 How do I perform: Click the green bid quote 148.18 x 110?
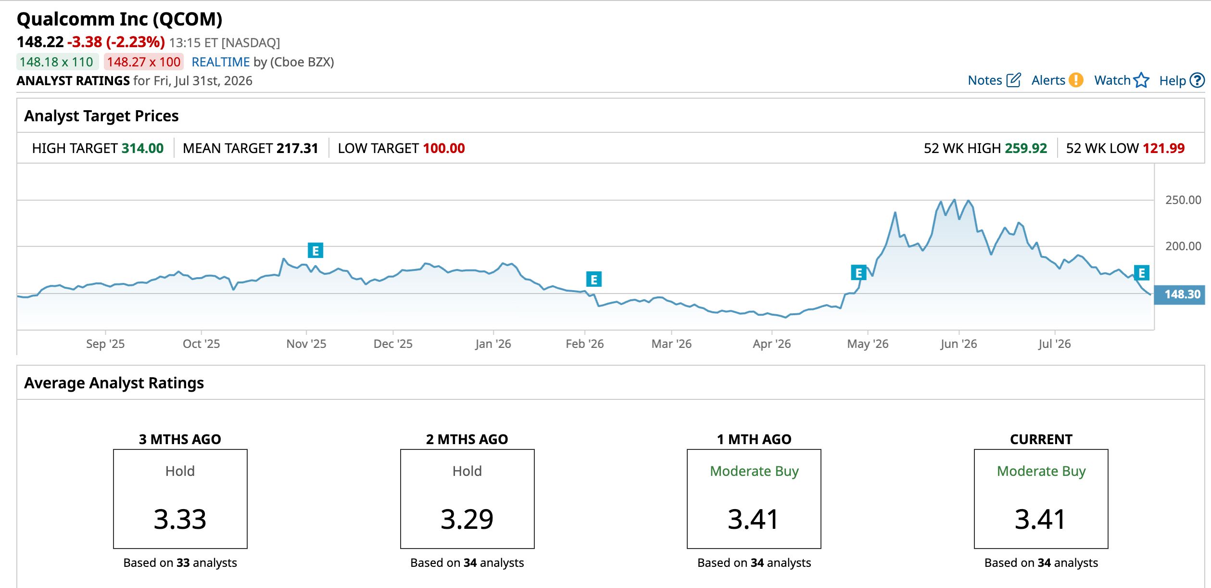pos(57,62)
